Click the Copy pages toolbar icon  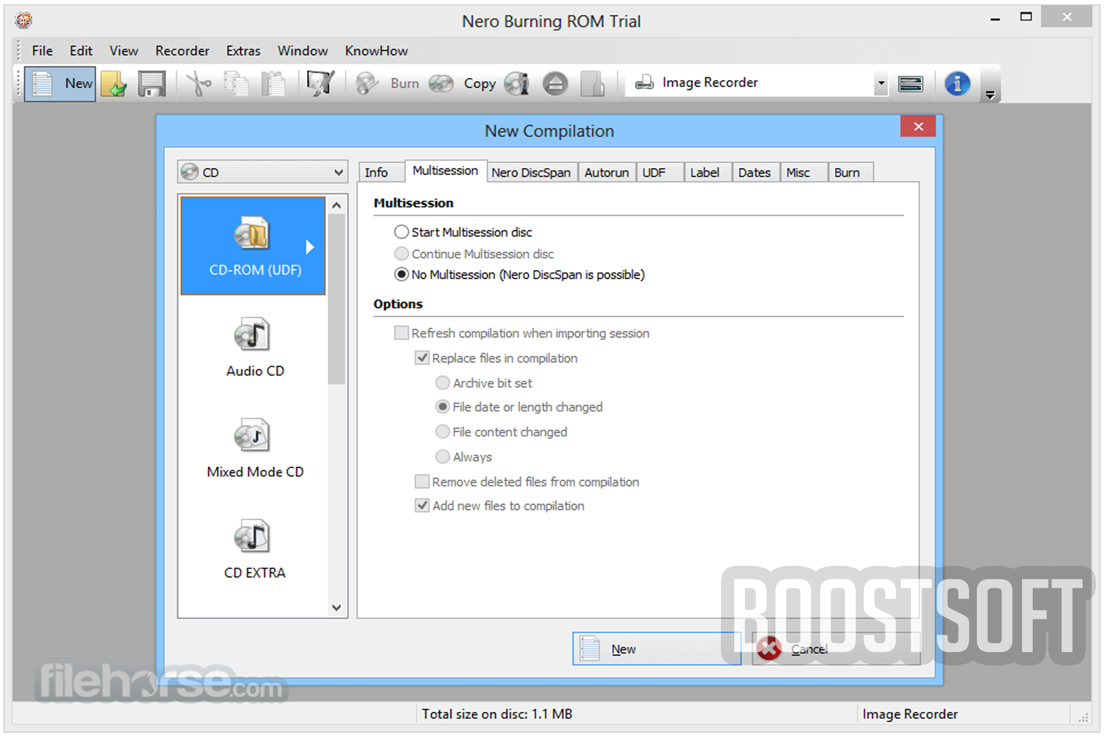pos(236,84)
